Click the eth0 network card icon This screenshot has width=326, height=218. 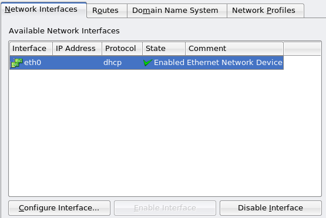click(x=16, y=63)
